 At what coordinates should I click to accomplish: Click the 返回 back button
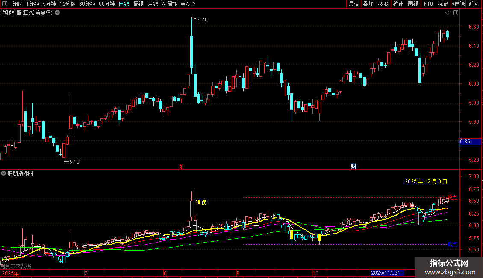click(x=474, y=4)
